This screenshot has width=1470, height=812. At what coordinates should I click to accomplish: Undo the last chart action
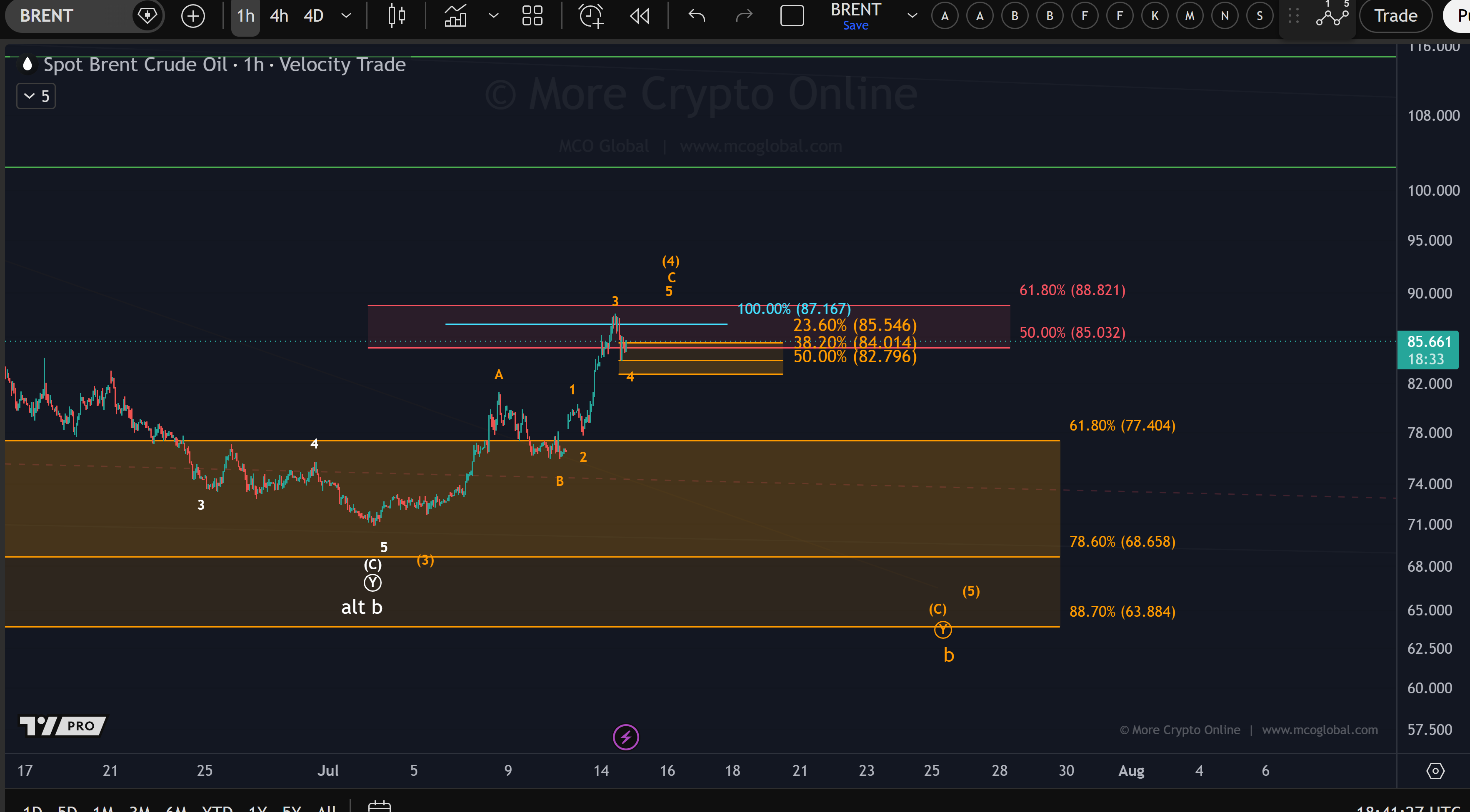tap(697, 16)
